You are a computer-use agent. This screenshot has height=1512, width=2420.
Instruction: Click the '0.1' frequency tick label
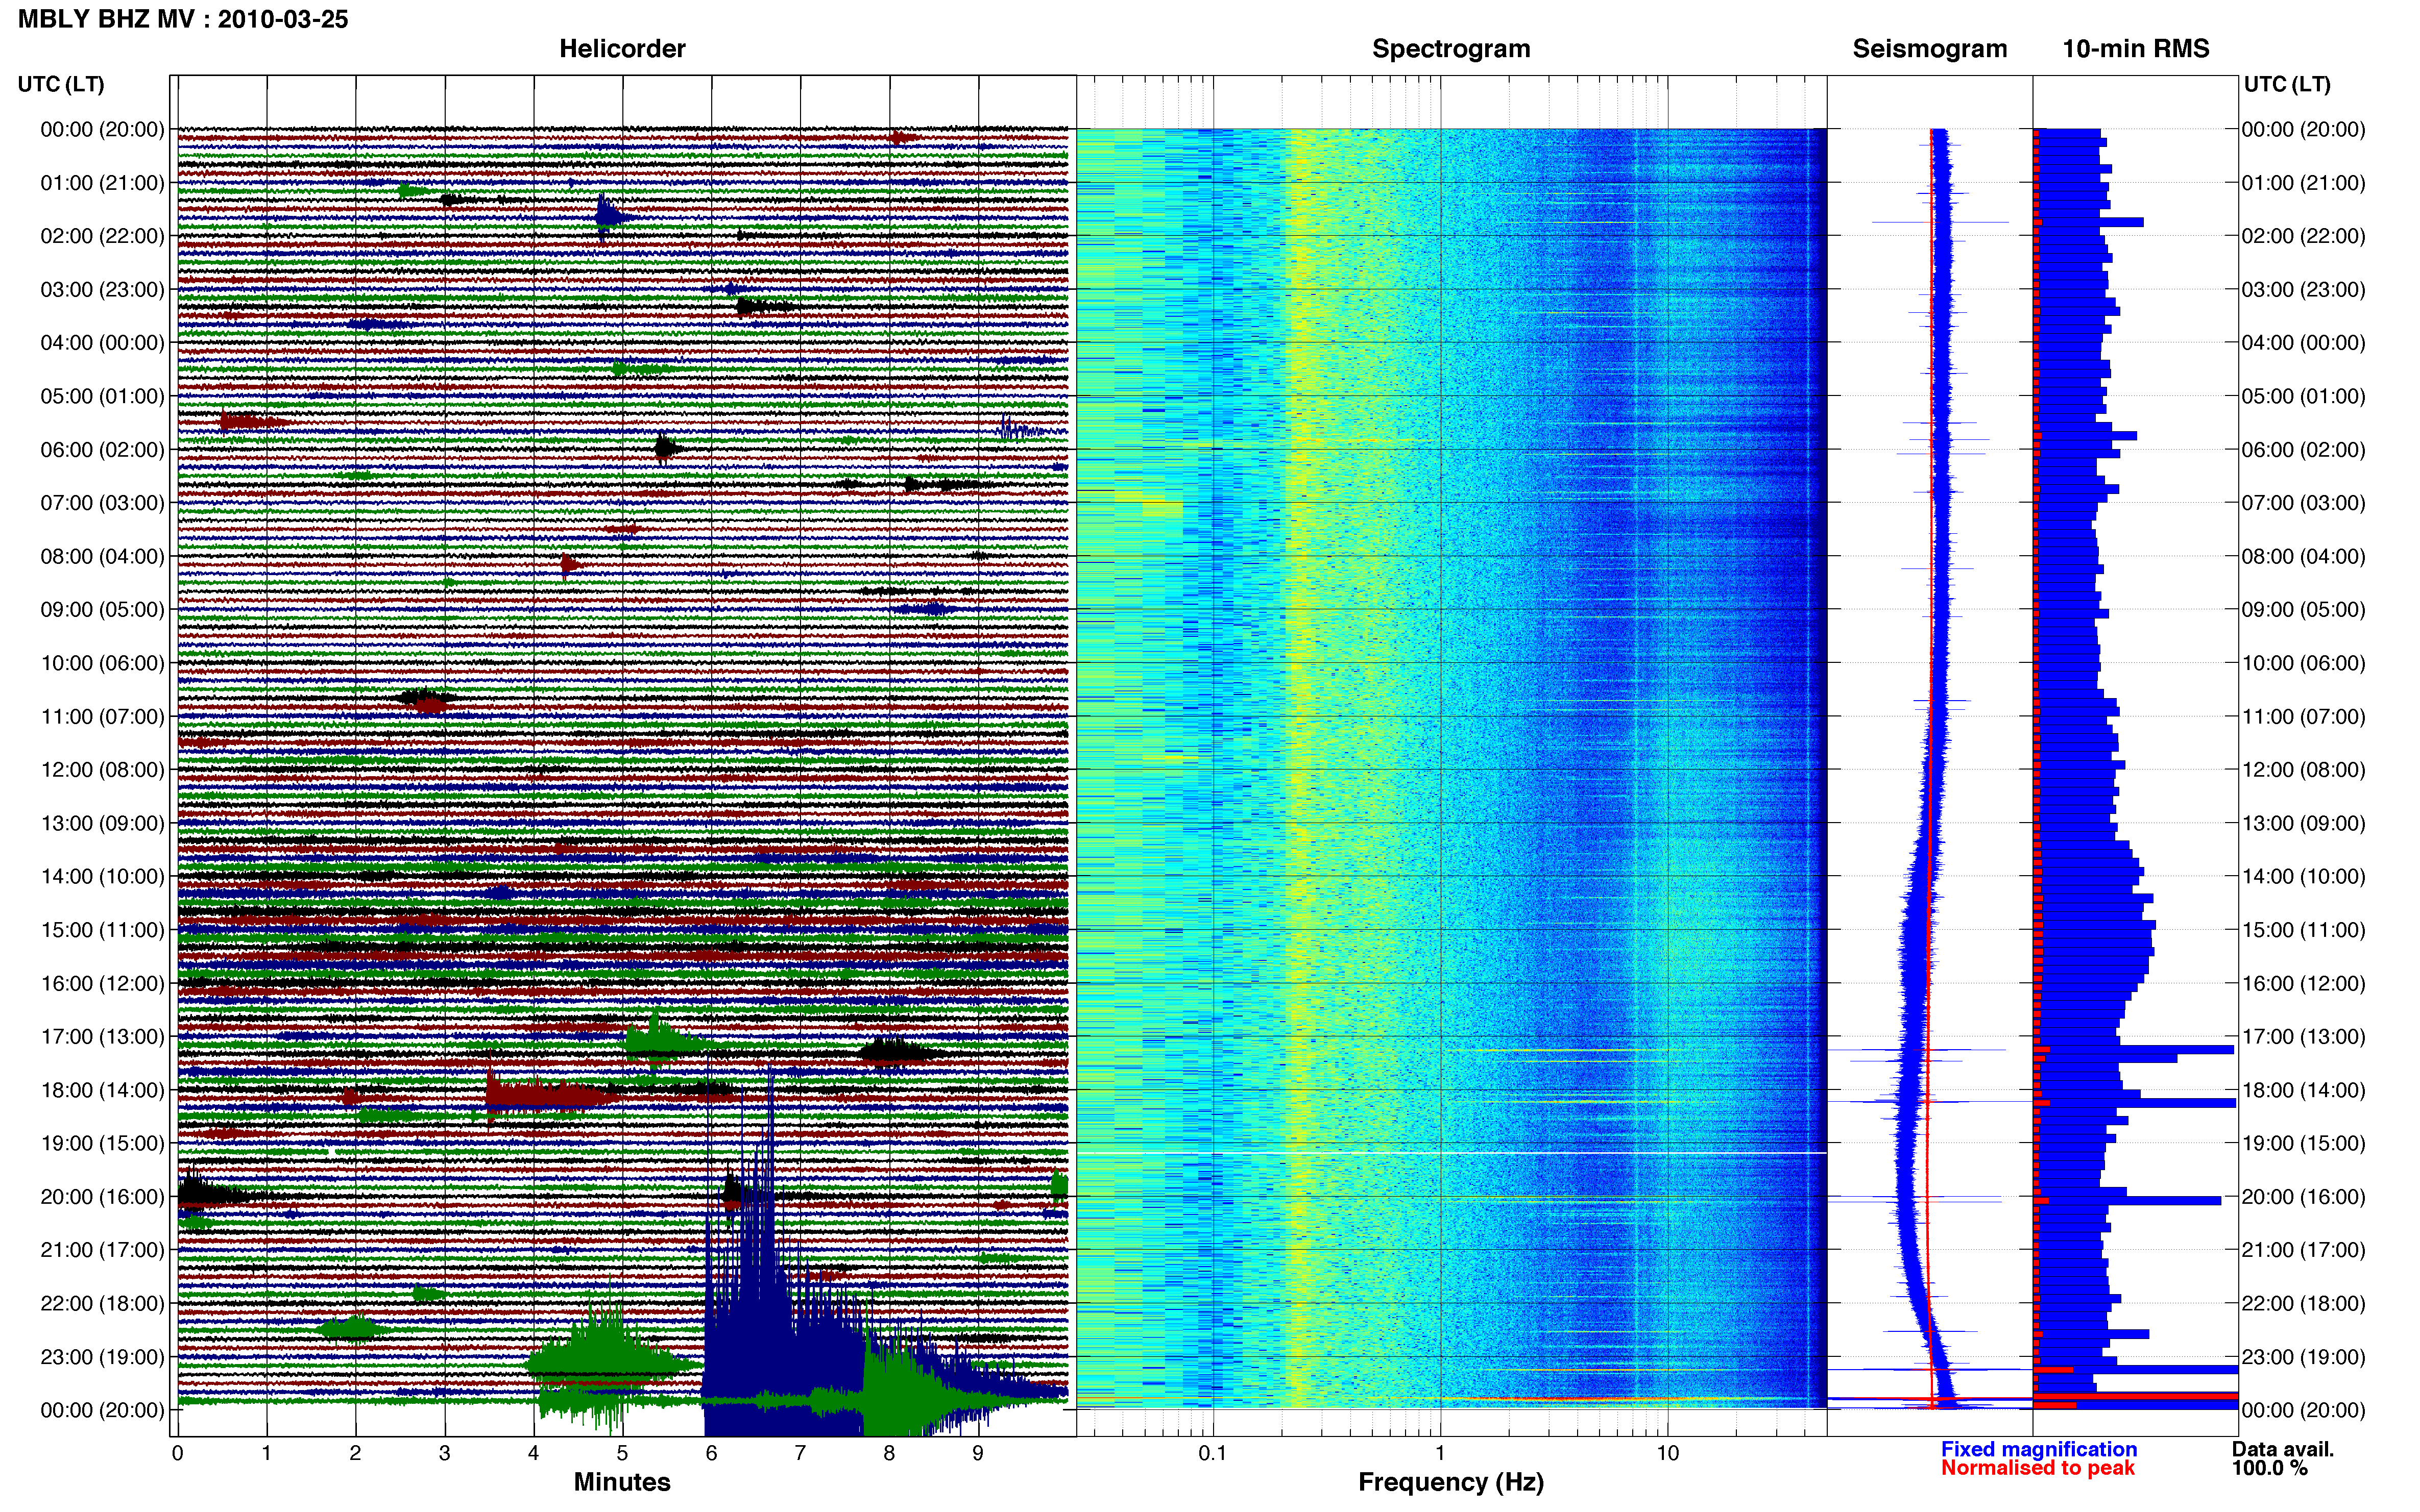1213,1453
